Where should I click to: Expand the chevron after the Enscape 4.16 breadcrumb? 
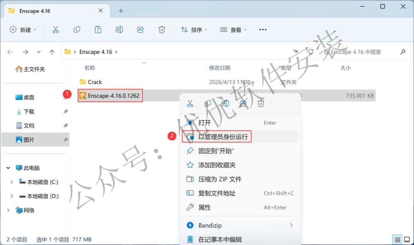coord(116,52)
